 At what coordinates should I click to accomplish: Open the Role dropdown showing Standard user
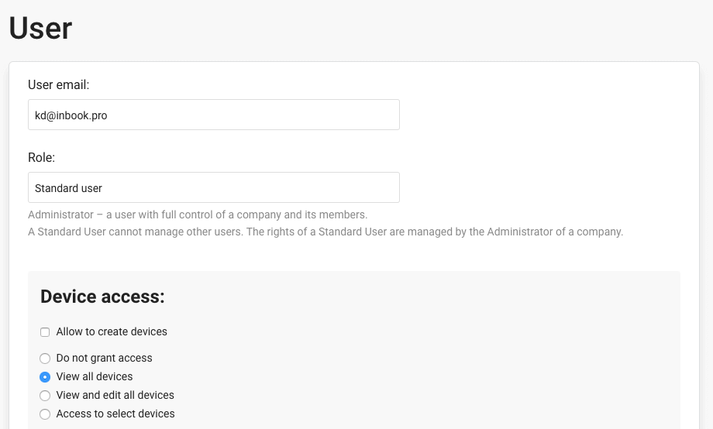click(x=213, y=187)
